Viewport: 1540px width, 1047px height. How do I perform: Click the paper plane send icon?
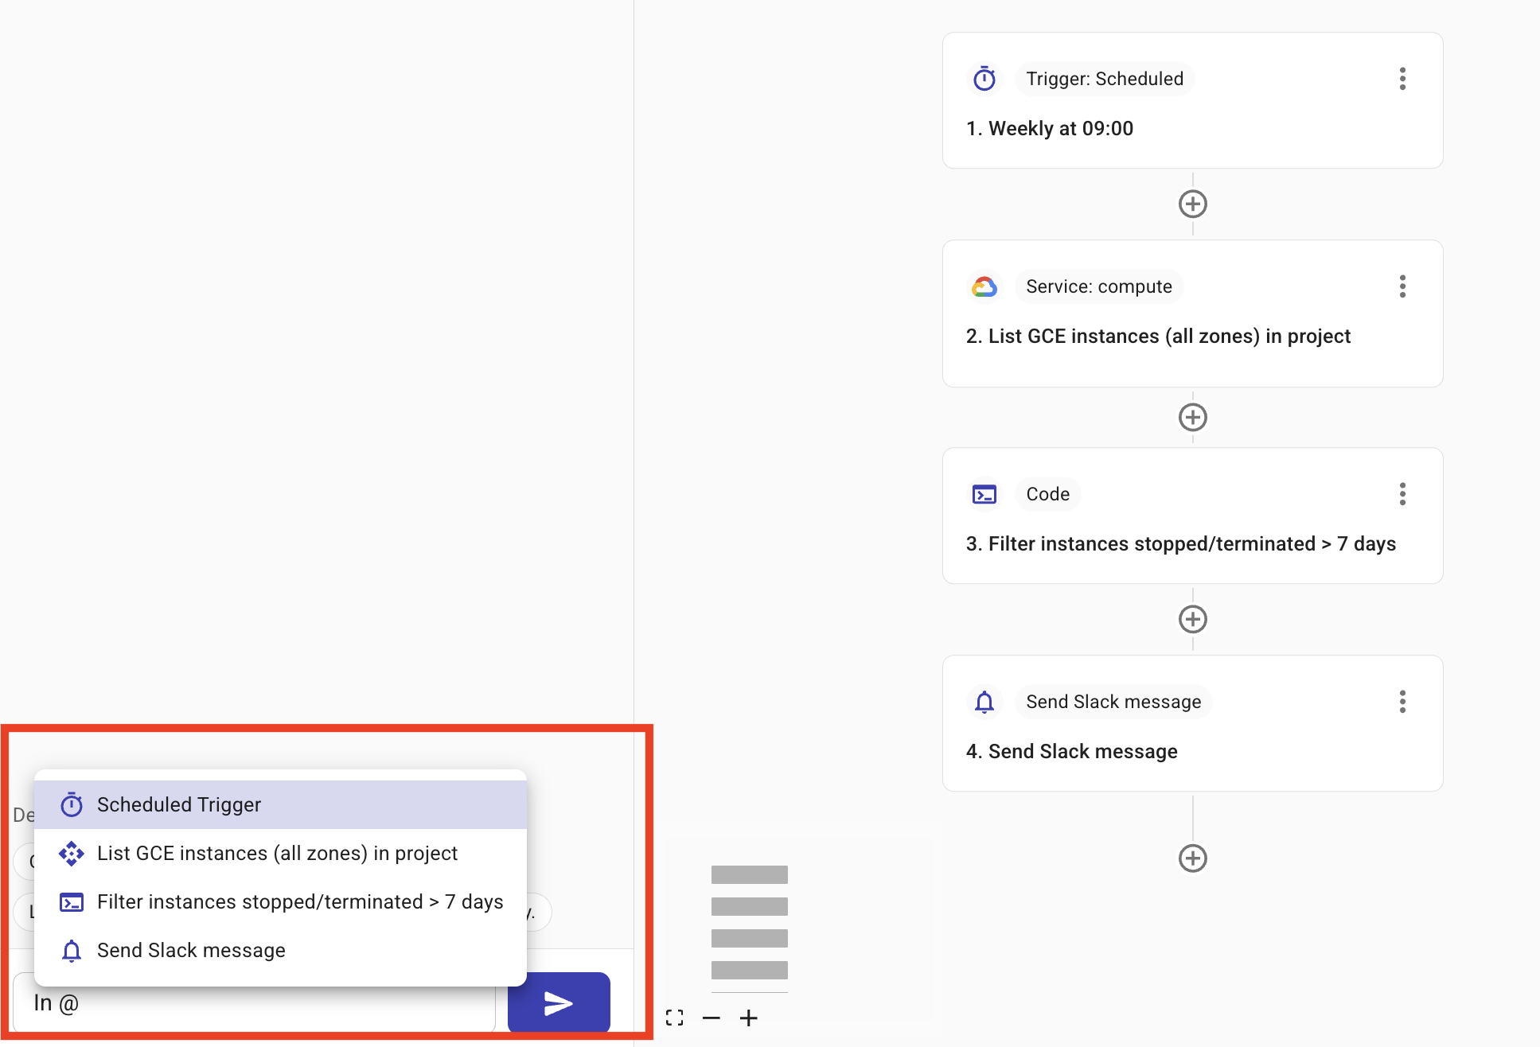(x=558, y=1002)
